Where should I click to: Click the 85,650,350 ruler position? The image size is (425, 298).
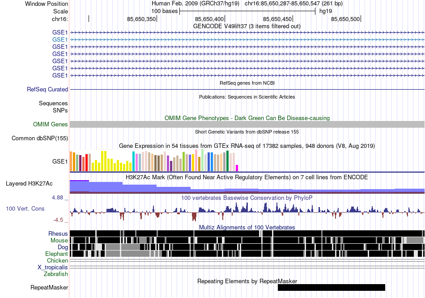point(141,19)
